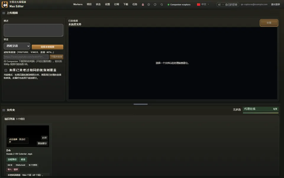Screen dimensions: 284x178
Task: Click the green Companion status indicator
Action: [x=168, y=4]
